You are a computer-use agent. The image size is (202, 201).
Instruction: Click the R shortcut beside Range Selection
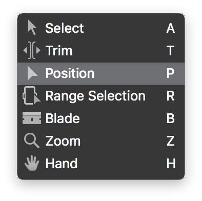170,96
